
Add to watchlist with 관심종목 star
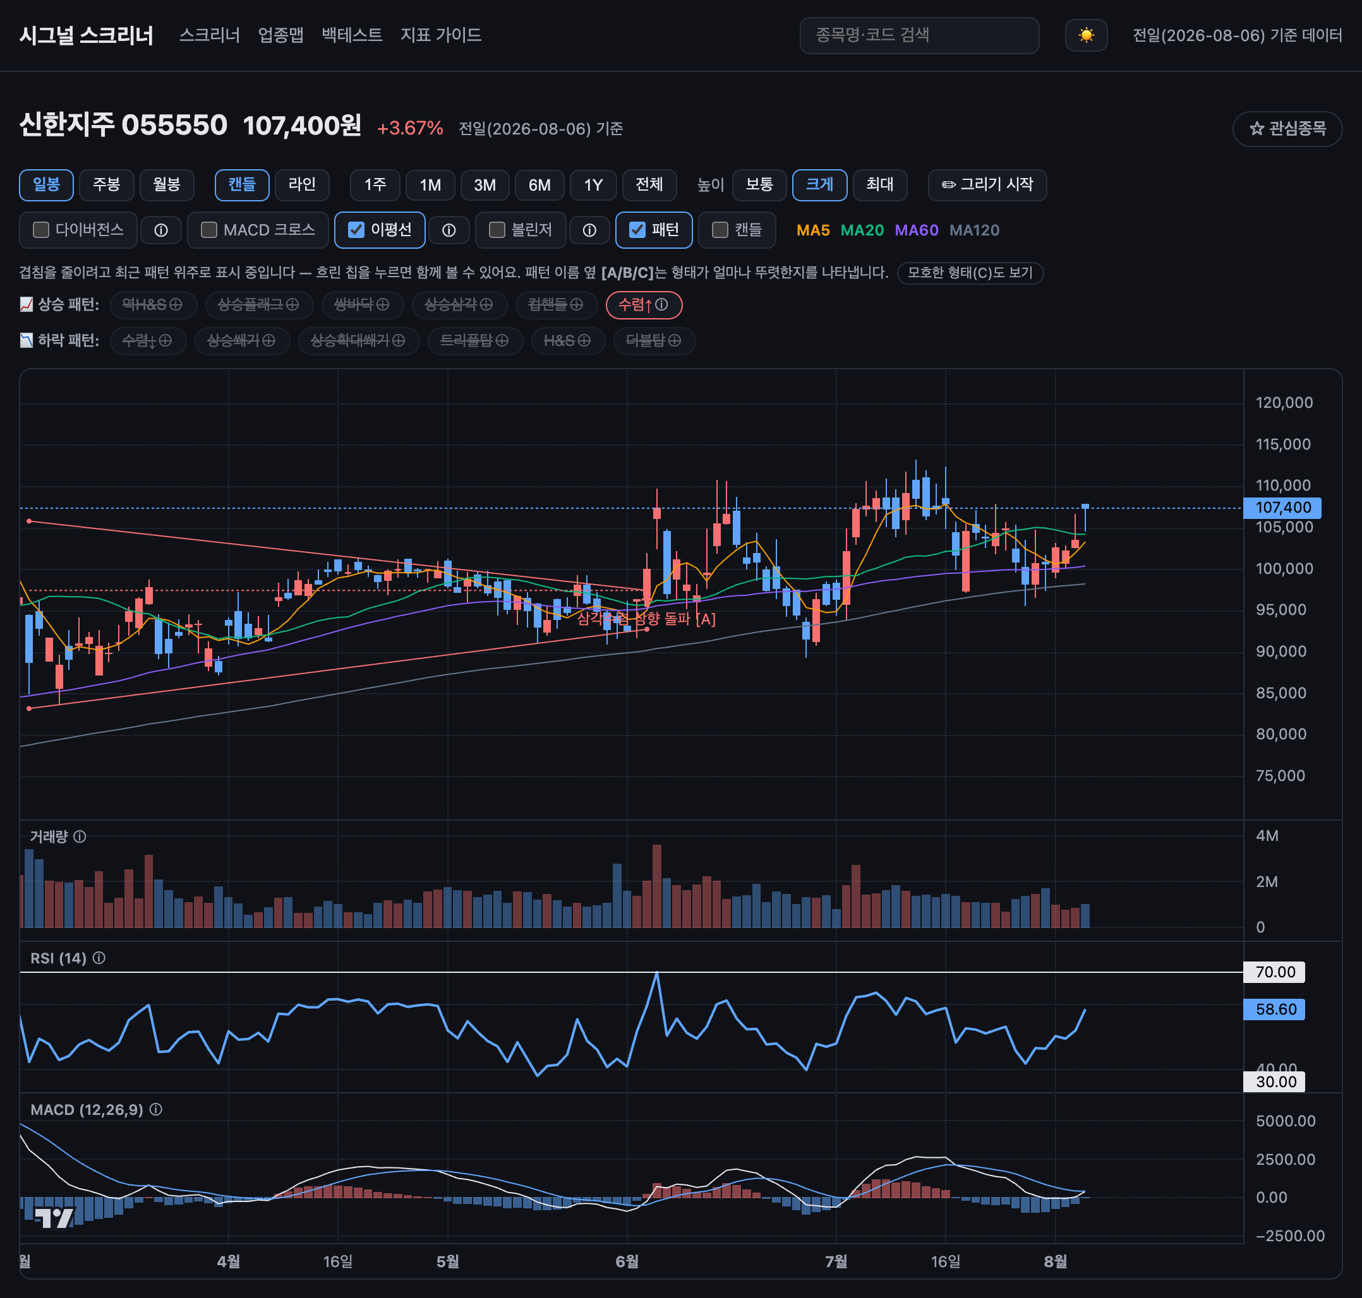pyautogui.click(x=1287, y=129)
